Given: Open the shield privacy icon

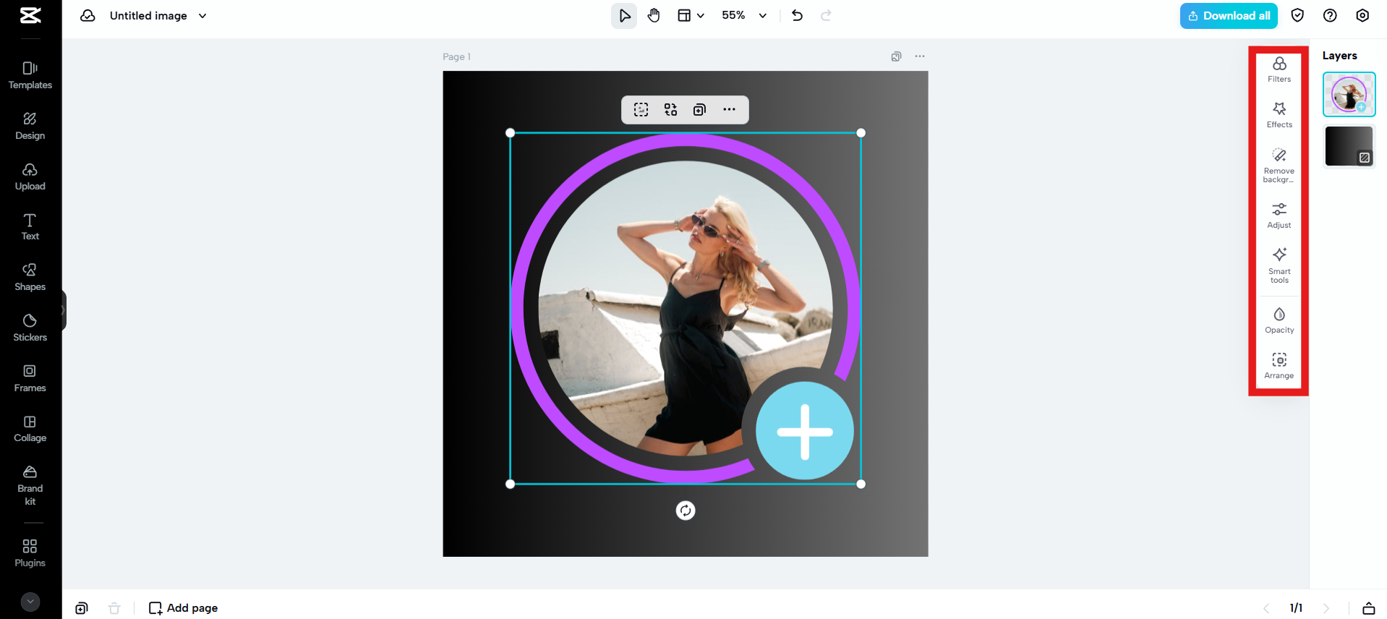Looking at the screenshot, I should click(x=1297, y=15).
